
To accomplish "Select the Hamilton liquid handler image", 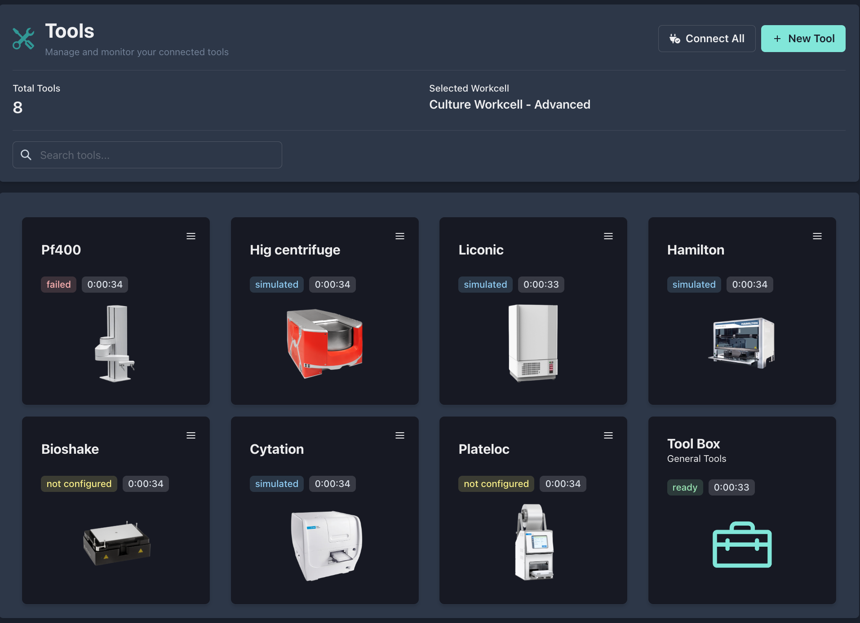I will (741, 342).
